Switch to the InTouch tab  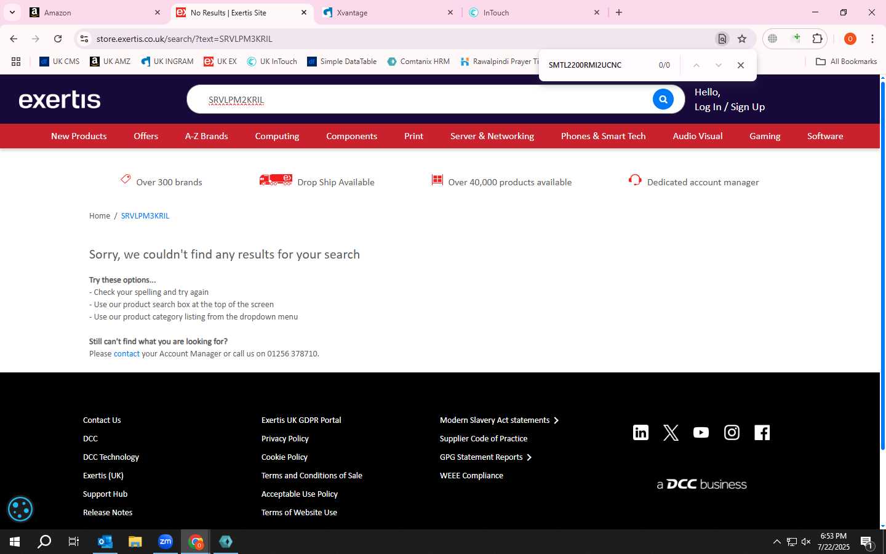(534, 12)
